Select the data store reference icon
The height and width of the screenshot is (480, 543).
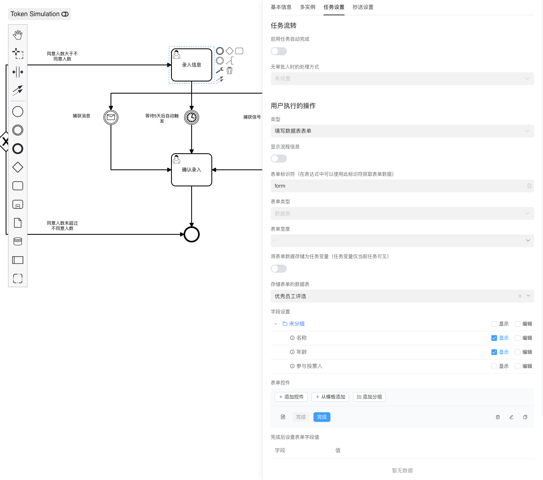coord(18,241)
